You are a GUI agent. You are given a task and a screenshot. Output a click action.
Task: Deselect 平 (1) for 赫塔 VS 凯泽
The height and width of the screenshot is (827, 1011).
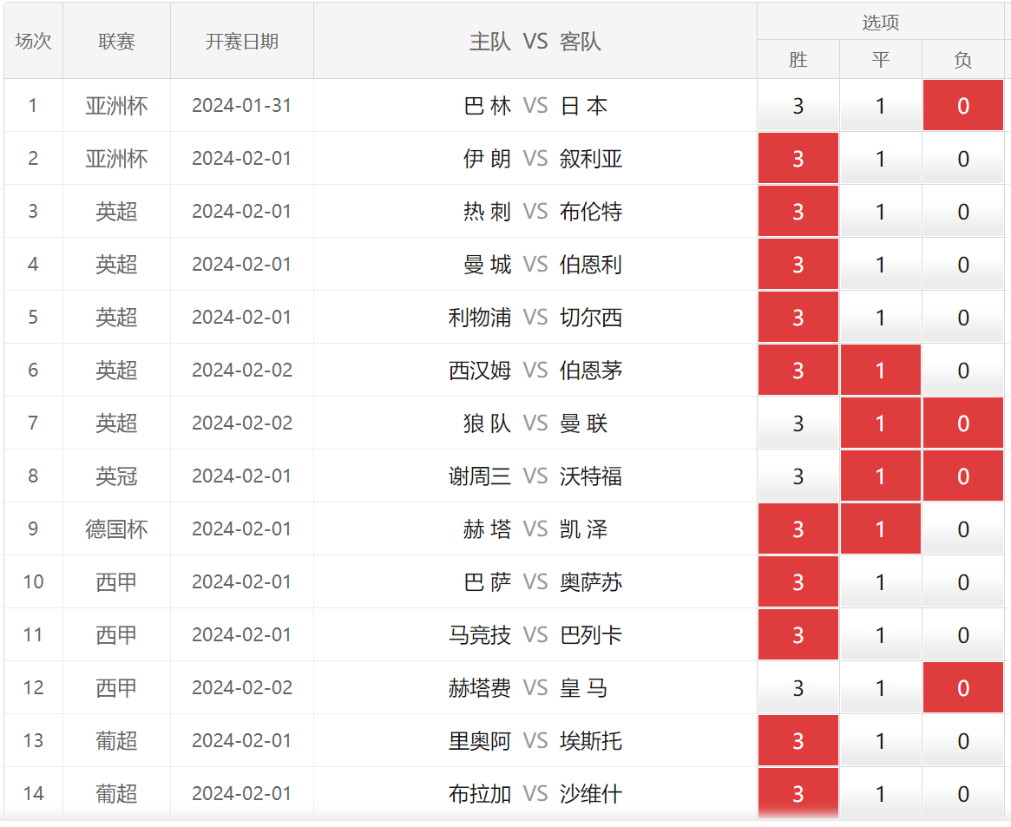pyautogui.click(x=881, y=528)
